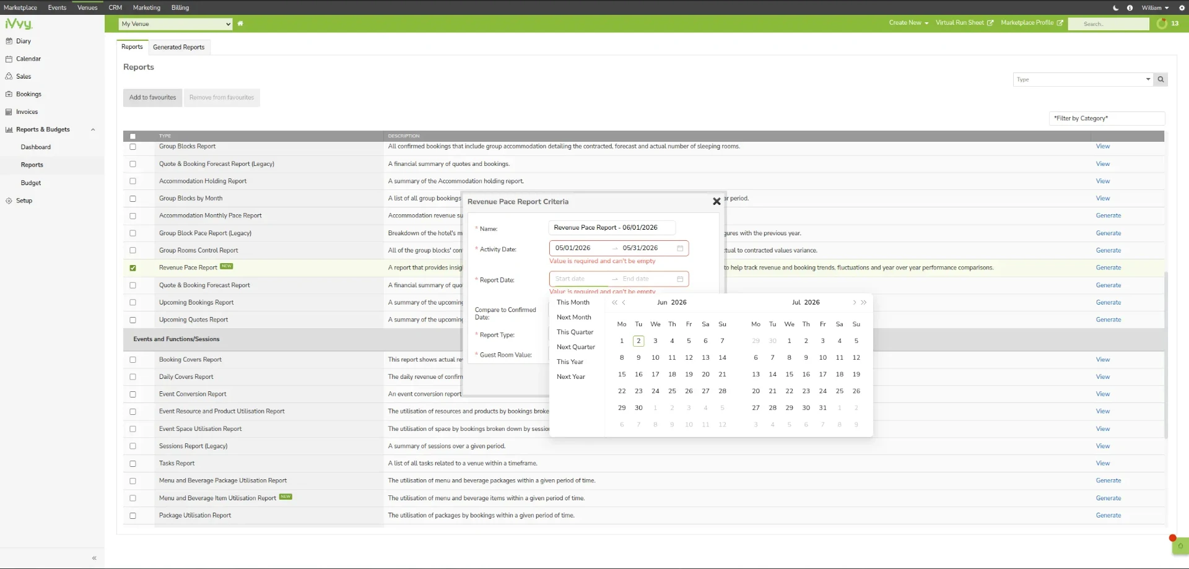The height and width of the screenshot is (569, 1189).
Task: Go to next month with single-right arrow
Action: click(x=854, y=303)
